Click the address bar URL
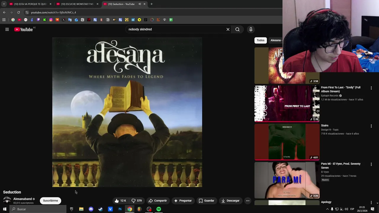Screen dimensions: 379x213 (54, 12)
